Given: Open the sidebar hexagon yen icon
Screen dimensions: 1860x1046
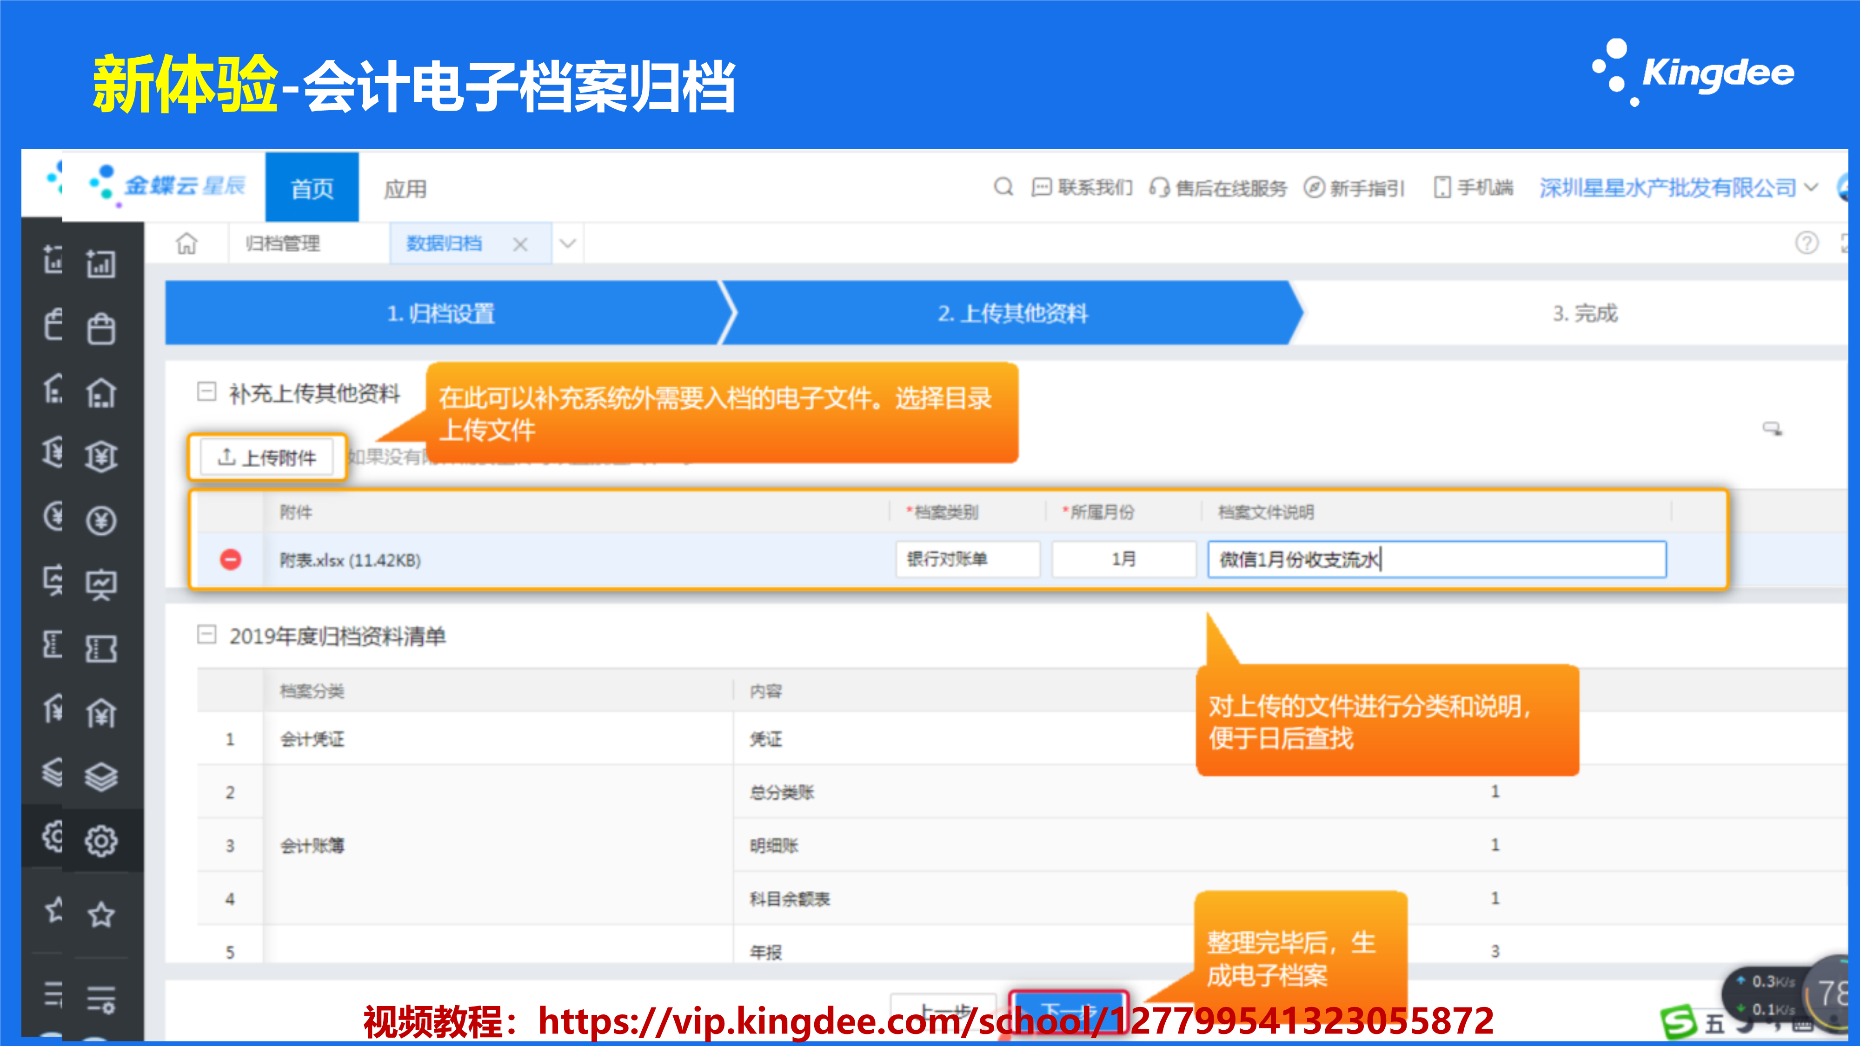Looking at the screenshot, I should 101,456.
